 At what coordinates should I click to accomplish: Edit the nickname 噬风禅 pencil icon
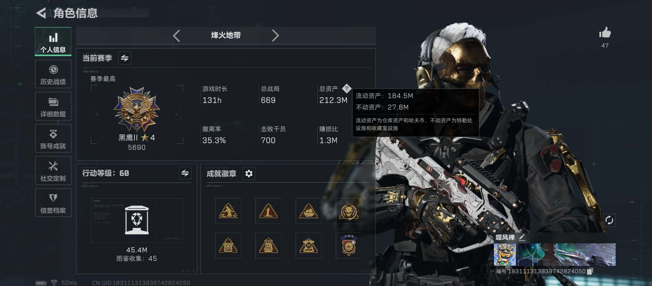(x=522, y=237)
